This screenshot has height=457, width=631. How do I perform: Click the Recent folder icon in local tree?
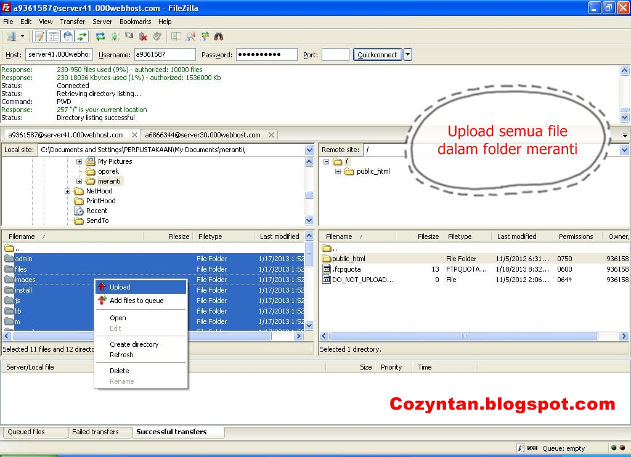(x=79, y=211)
